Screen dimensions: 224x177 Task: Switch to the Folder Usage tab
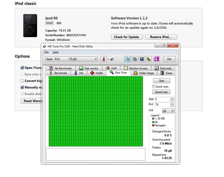(144, 73)
